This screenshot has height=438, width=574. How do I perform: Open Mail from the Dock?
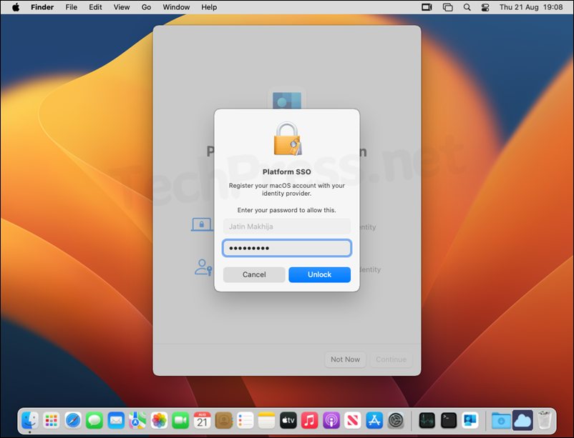pos(116,420)
